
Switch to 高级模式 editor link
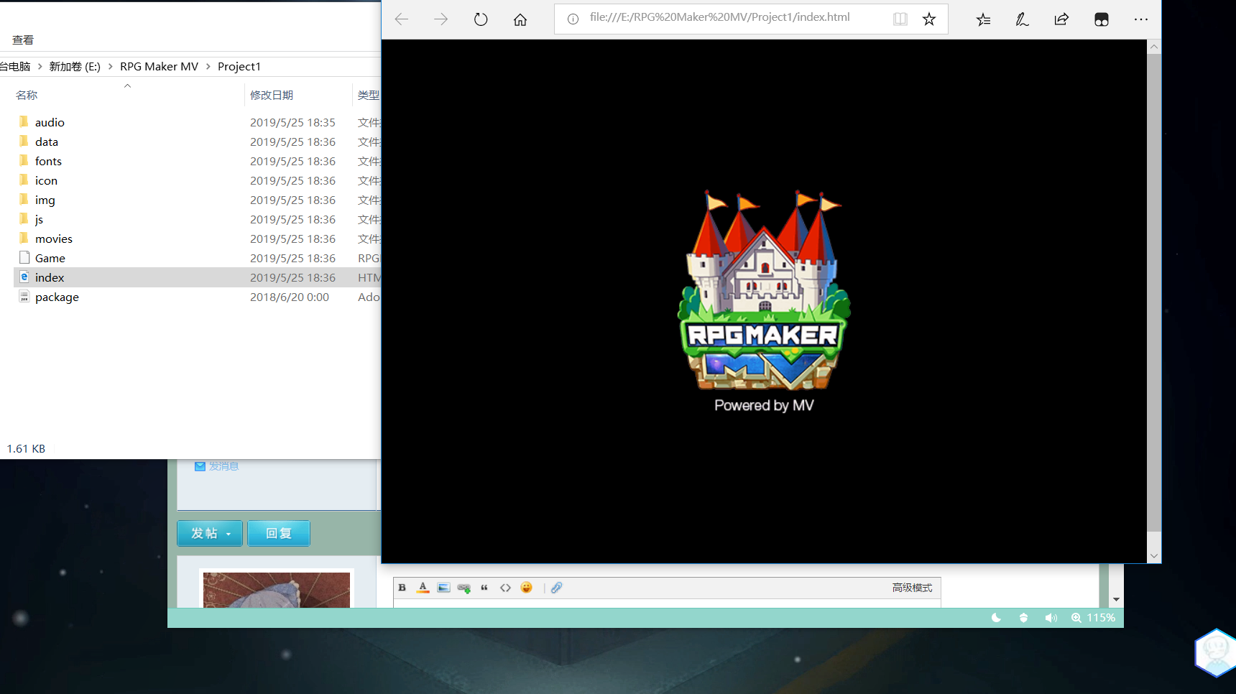[912, 588]
